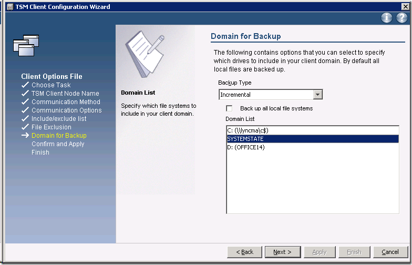
Task: Click the TSM Client Node Name step
Action: click(65, 94)
